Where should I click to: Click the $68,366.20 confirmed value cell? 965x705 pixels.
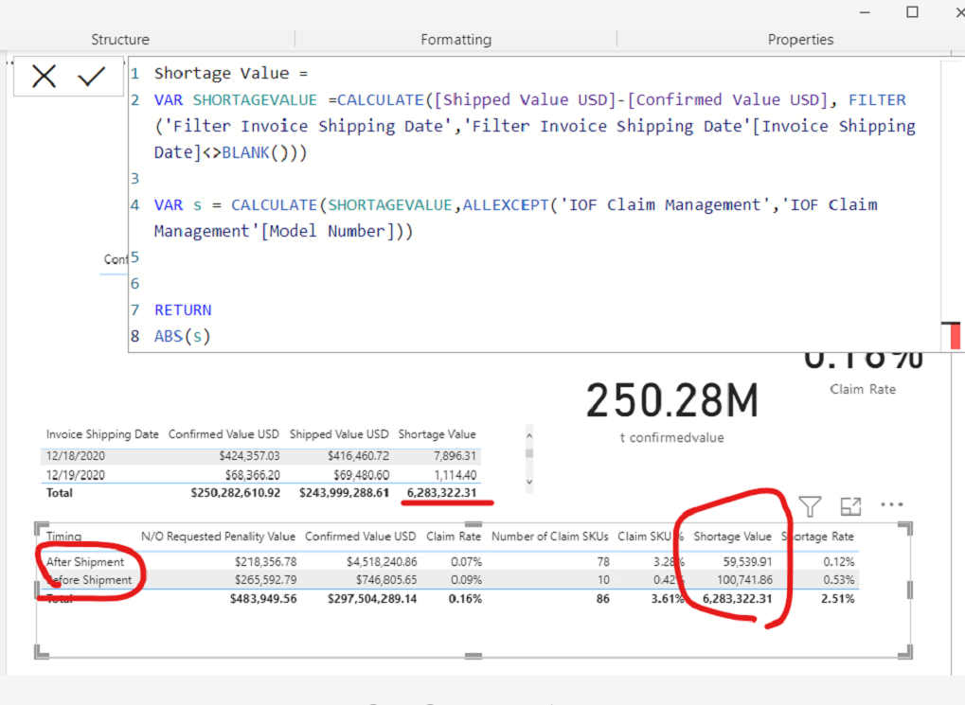pyautogui.click(x=252, y=475)
